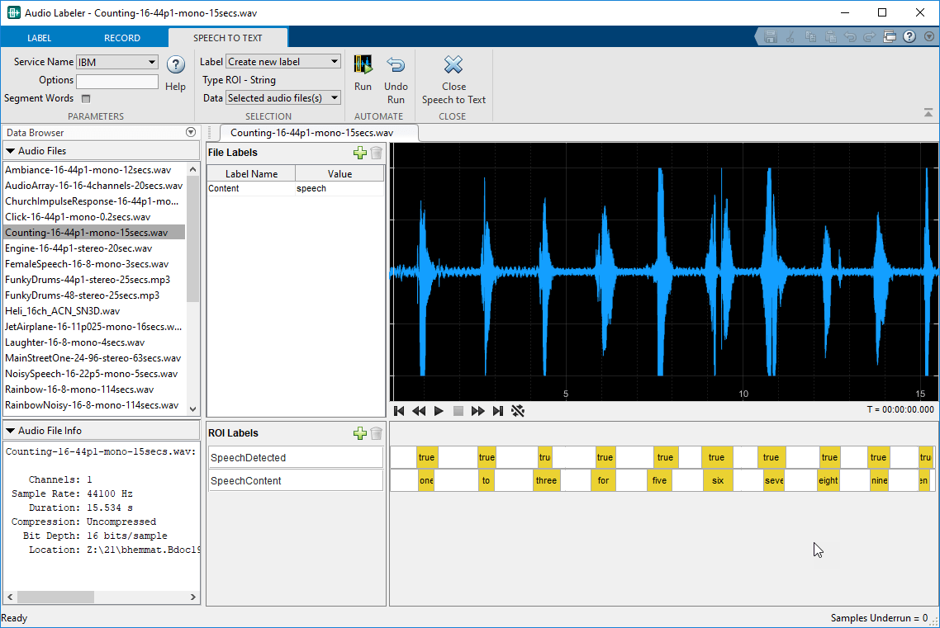
Task: Collapse the Audio Files section
Action: [x=10, y=151]
